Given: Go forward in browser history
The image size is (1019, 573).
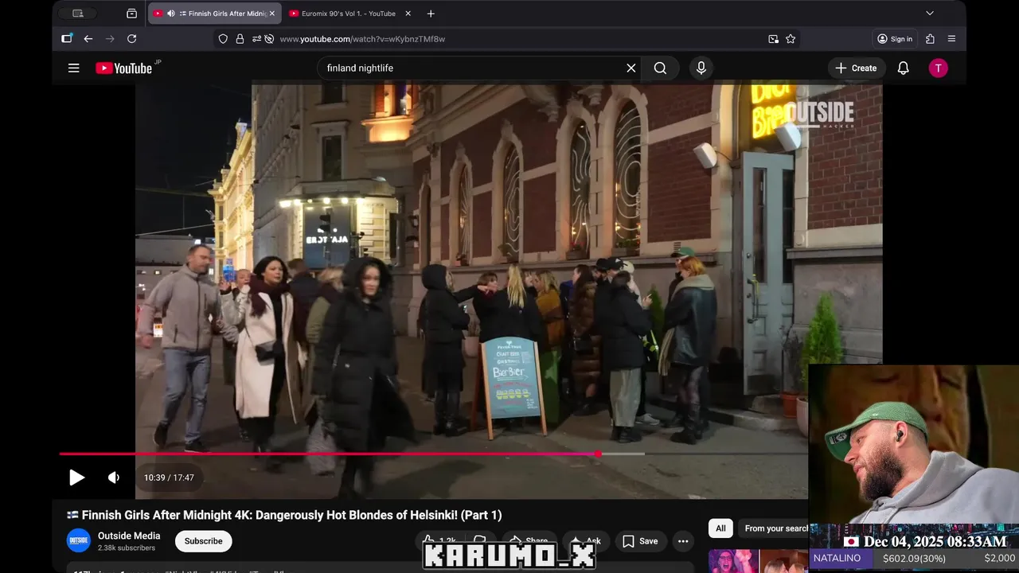Looking at the screenshot, I should point(110,39).
